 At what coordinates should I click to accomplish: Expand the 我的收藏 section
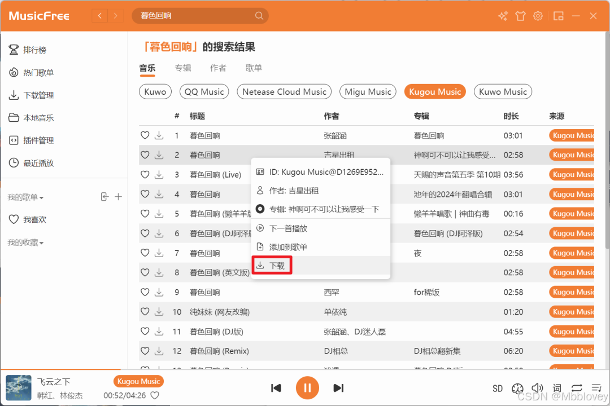point(25,242)
